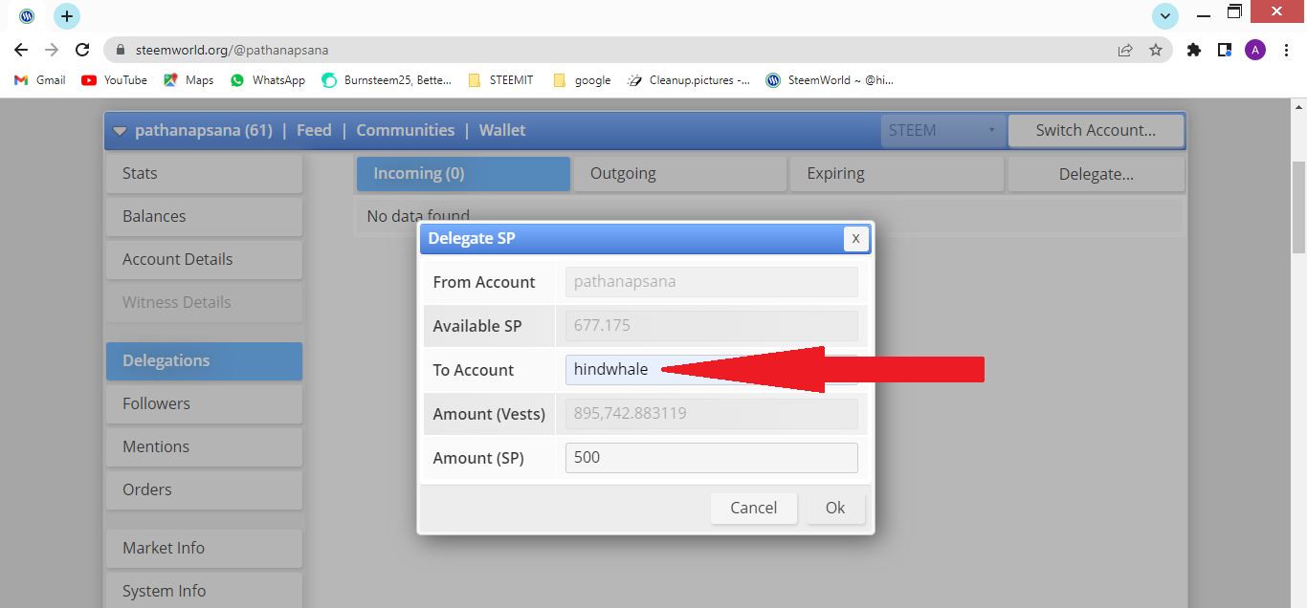Switch to Outgoing tab
The width and height of the screenshot is (1307, 608).
tap(678, 173)
